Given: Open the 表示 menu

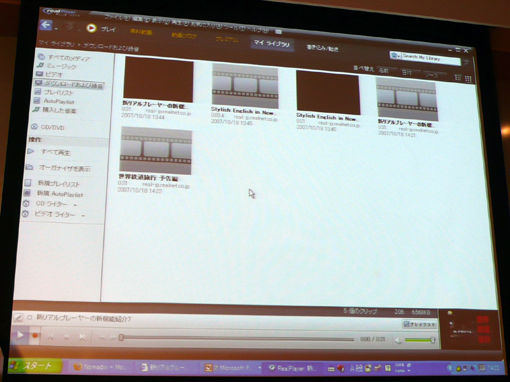Looking at the screenshot, I should (x=161, y=21).
